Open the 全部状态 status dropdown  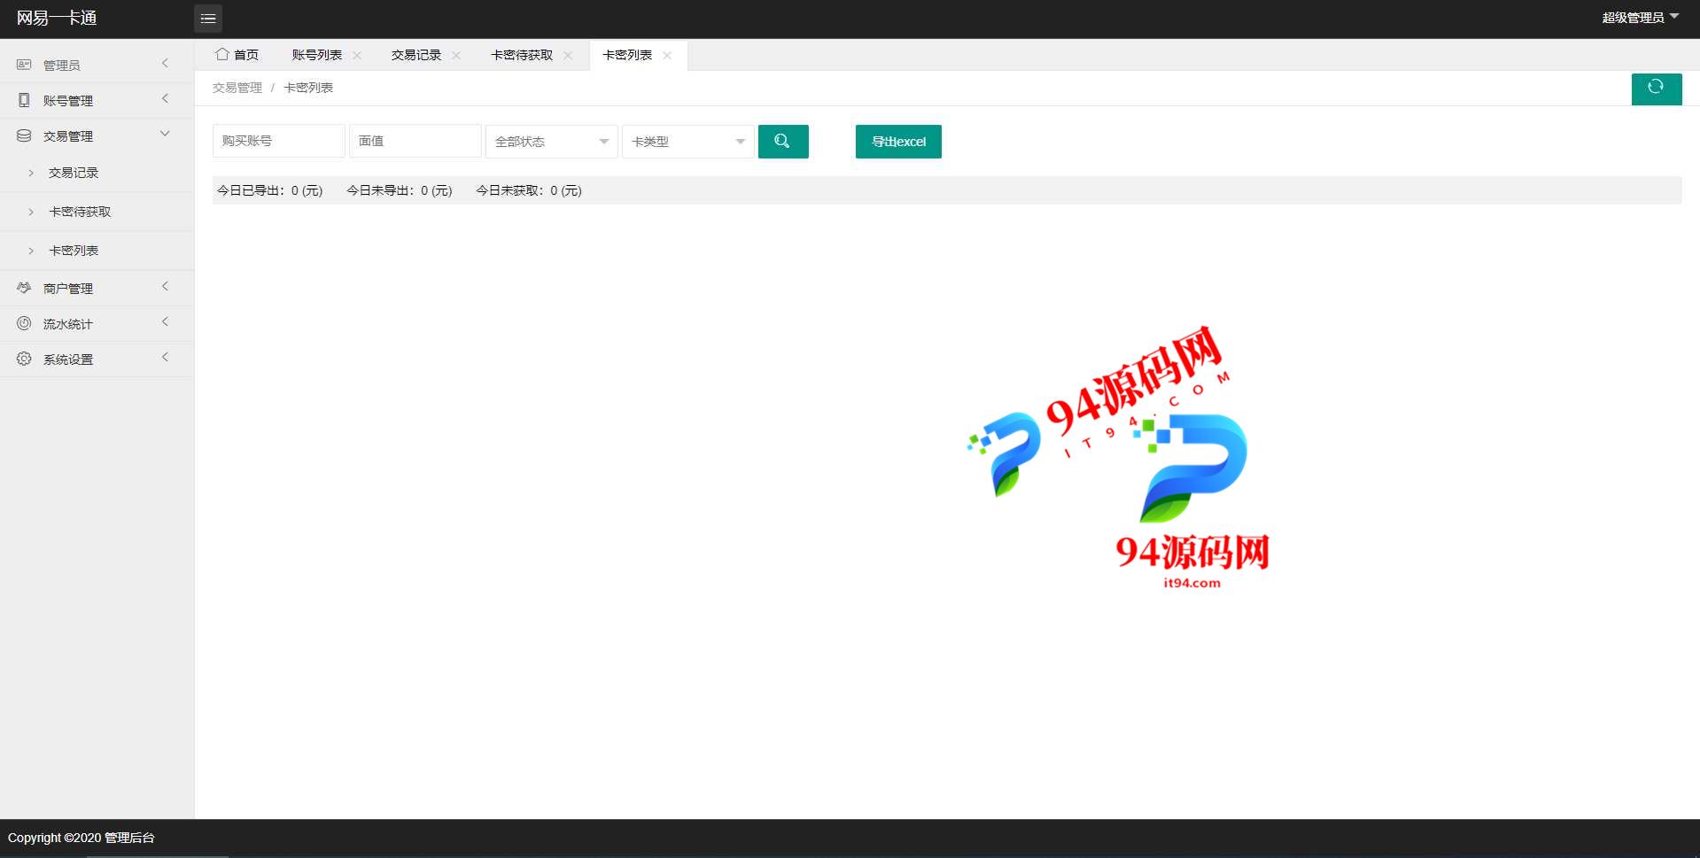[551, 142]
